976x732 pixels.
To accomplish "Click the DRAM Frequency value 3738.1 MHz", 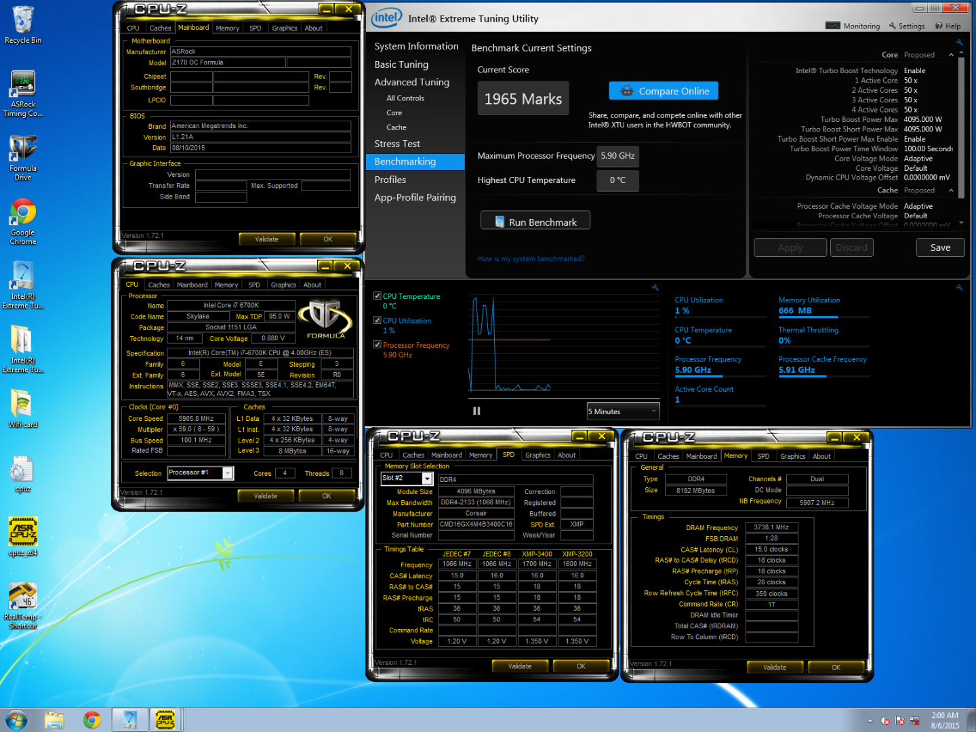I will point(771,527).
